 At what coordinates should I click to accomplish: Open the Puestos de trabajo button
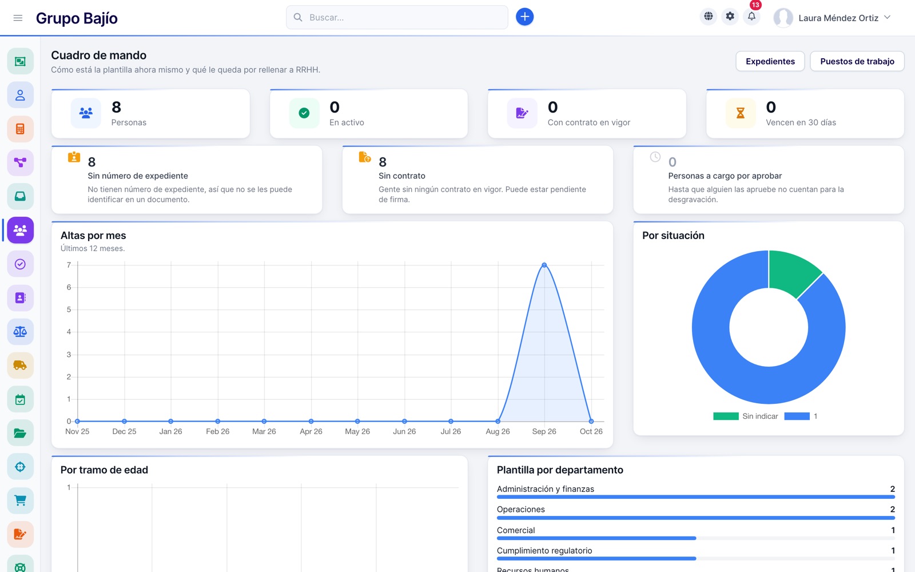point(857,61)
